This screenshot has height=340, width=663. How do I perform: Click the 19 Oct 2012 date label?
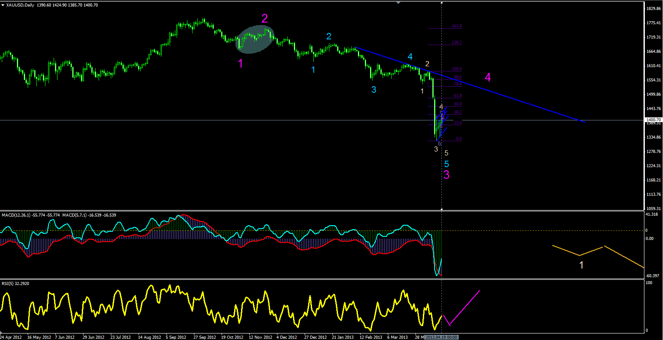pos(232,337)
